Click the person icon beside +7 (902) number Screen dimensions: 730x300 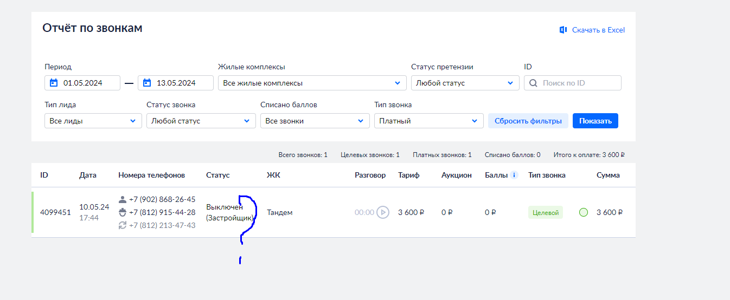click(123, 199)
